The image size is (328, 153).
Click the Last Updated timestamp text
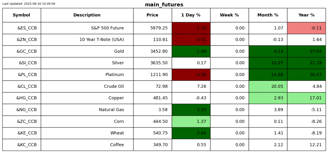coord(29,4)
